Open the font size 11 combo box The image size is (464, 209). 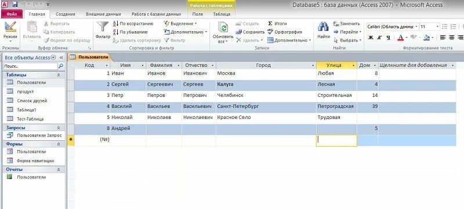point(429,27)
